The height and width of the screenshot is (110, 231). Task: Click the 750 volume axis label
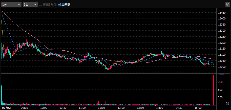(220, 82)
